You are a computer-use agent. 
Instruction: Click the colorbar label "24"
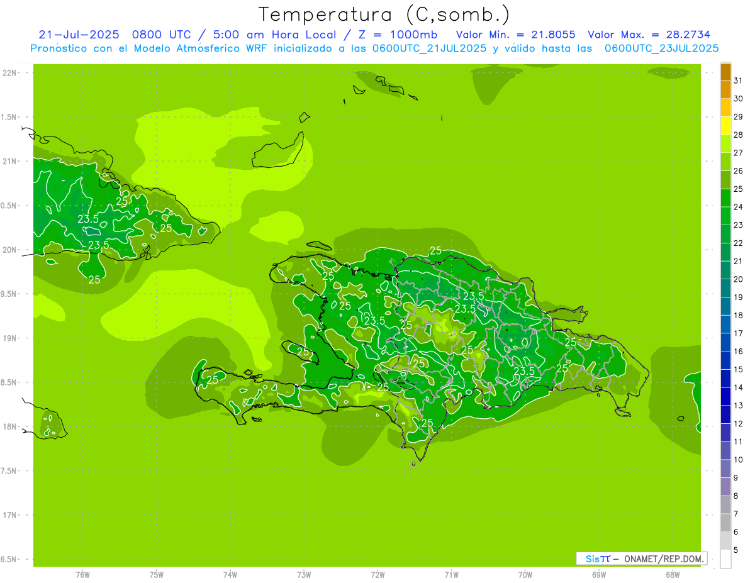[x=739, y=207]
